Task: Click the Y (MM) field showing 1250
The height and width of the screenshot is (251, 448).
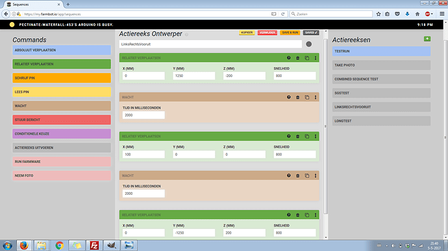Action: pyautogui.click(x=193, y=76)
